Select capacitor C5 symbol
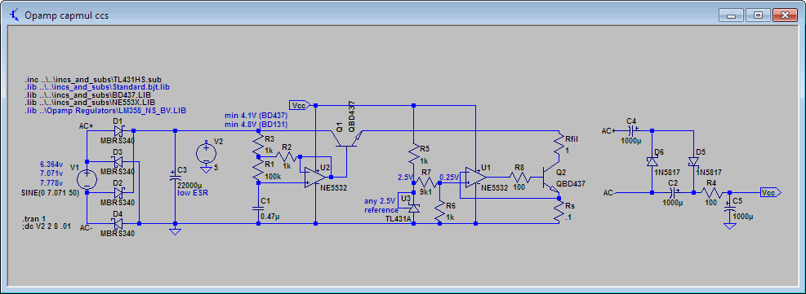The width and height of the screenshot is (806, 294). (729, 208)
